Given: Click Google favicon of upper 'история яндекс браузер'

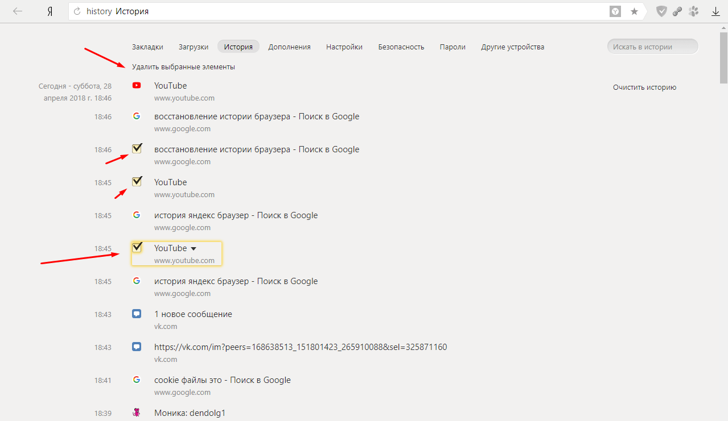Looking at the screenshot, I should [x=137, y=215].
